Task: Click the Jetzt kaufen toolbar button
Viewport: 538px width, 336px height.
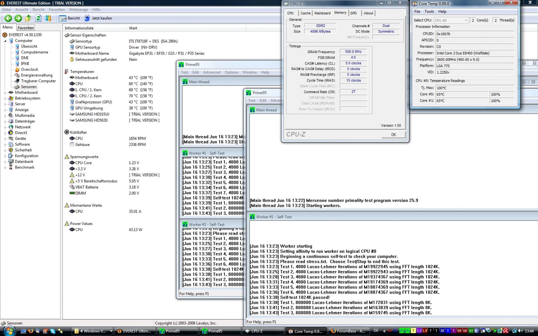Action: click(x=98, y=18)
